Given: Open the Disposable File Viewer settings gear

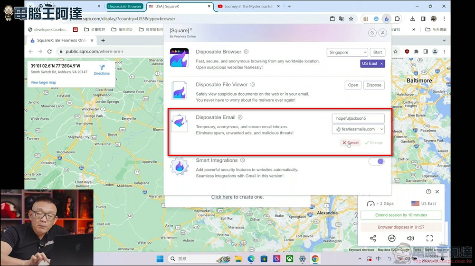Looking at the screenshot, I should [253, 85].
